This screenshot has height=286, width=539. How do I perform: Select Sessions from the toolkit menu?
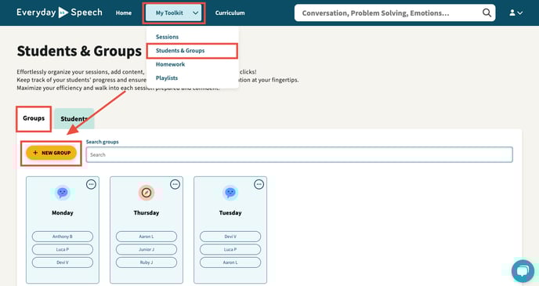(167, 37)
